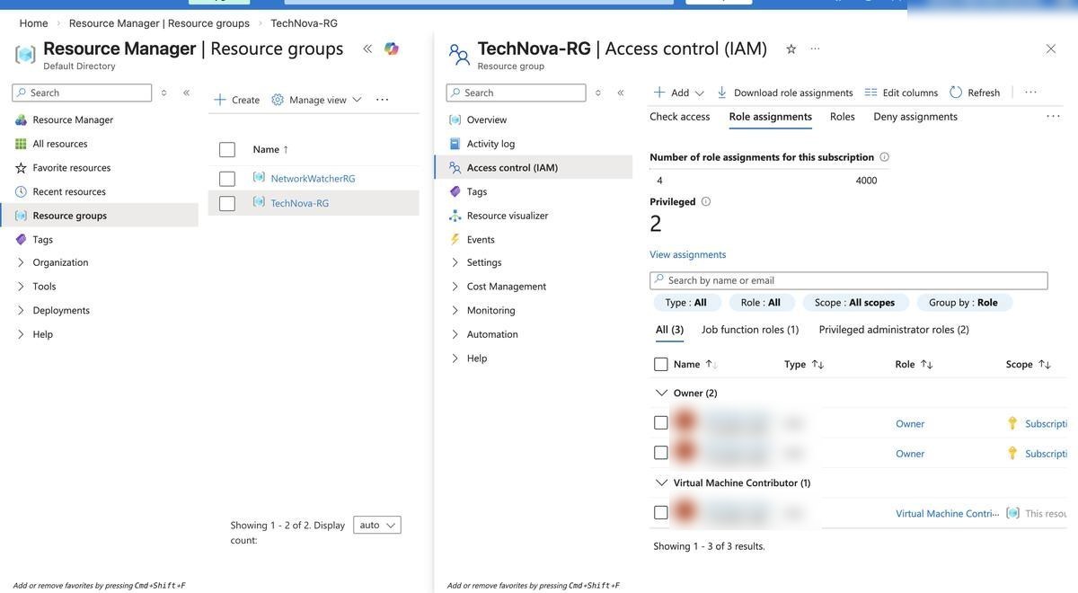The height and width of the screenshot is (593, 1078).
Task: Click the Resource groups sidebar icon
Action: [21, 216]
